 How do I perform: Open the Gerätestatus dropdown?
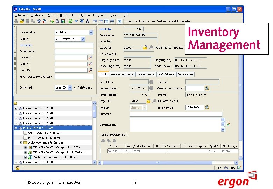(x=91, y=32)
